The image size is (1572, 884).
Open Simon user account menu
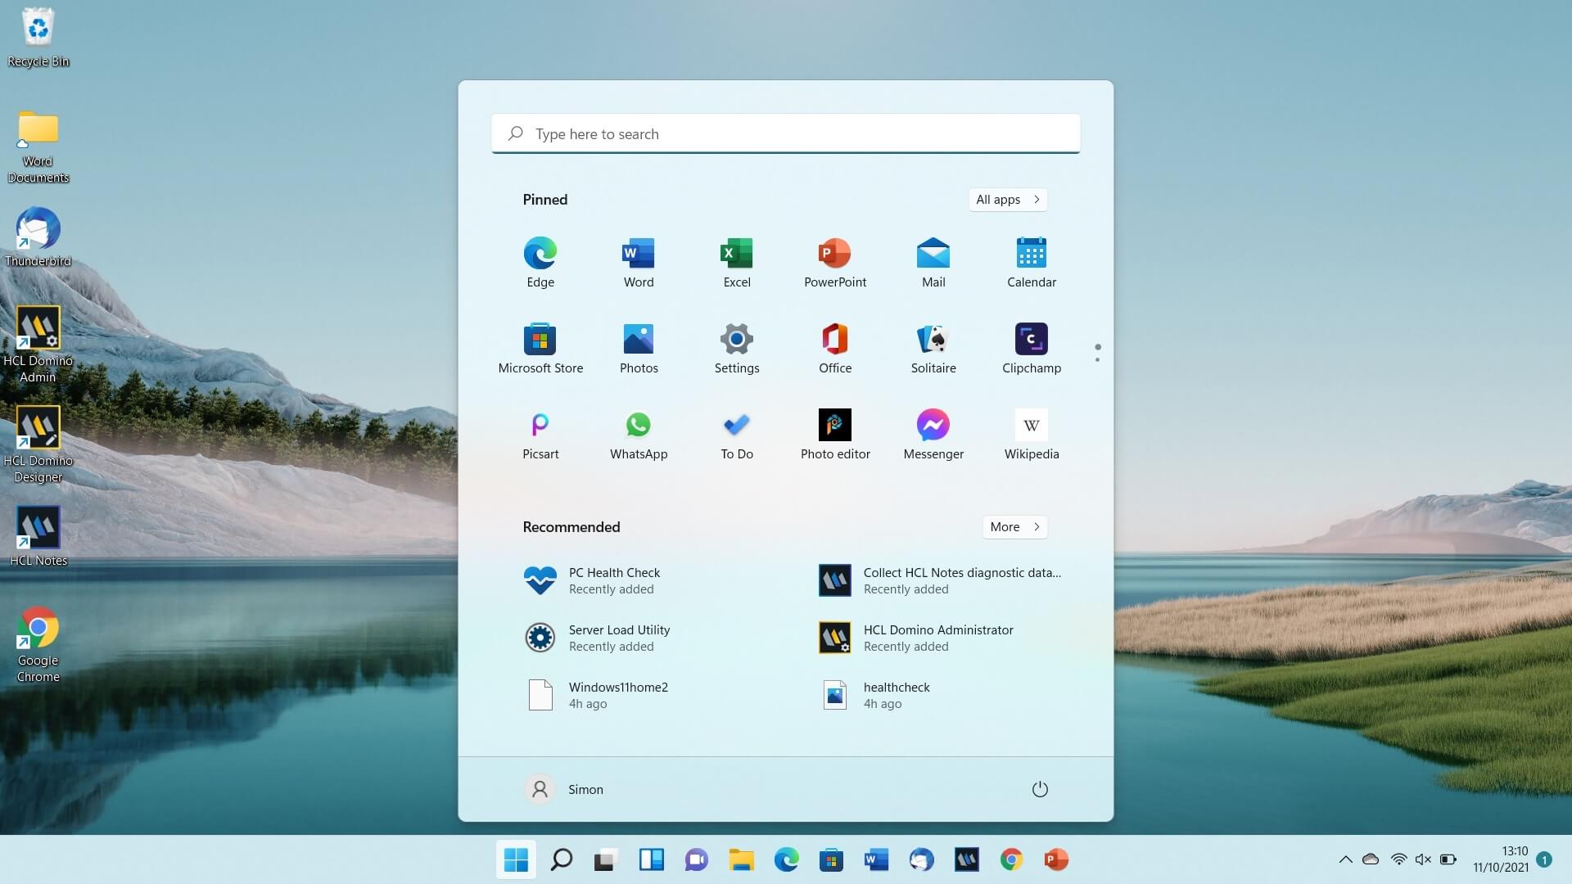564,789
